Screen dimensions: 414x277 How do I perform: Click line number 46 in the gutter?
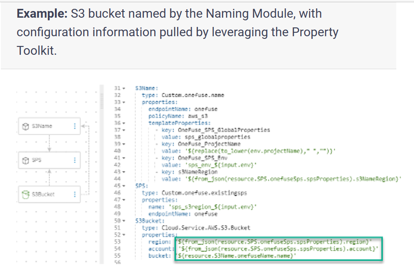pos(117,193)
